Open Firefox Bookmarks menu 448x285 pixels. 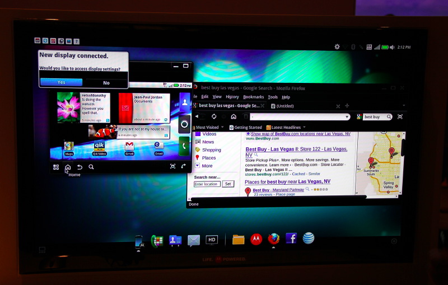coord(254,97)
